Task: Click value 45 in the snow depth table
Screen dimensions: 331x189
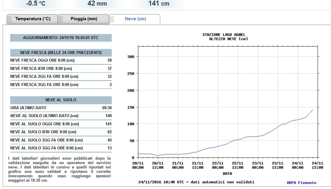Action: click(110, 140)
